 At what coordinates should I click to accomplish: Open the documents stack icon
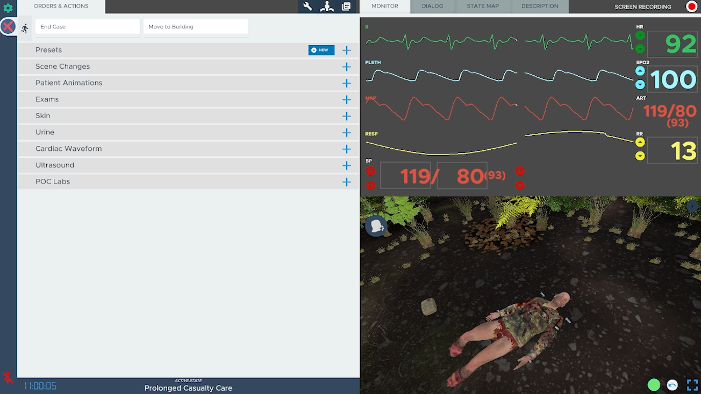pos(346,6)
